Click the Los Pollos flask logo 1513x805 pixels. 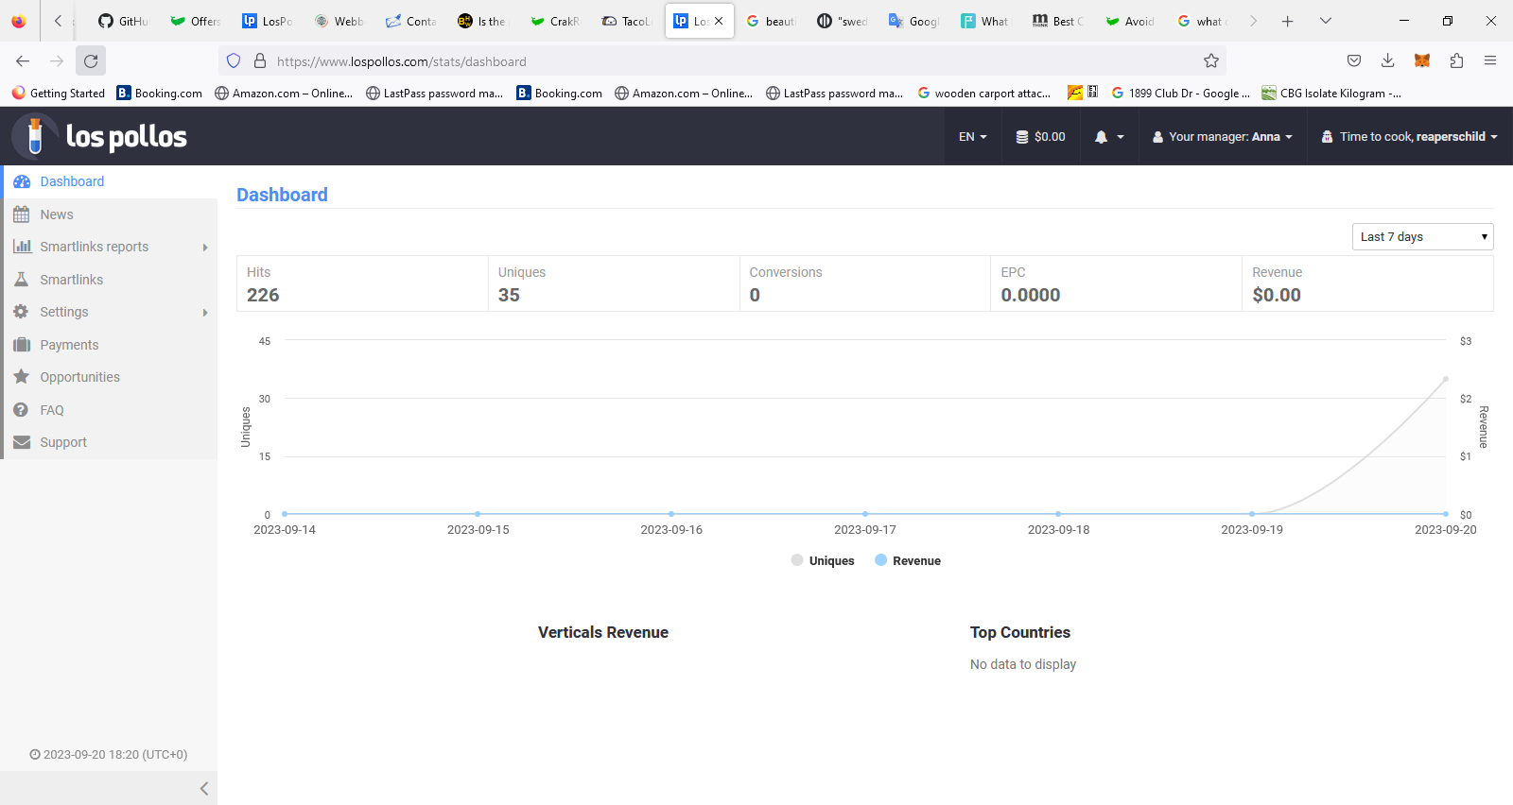coord(35,136)
